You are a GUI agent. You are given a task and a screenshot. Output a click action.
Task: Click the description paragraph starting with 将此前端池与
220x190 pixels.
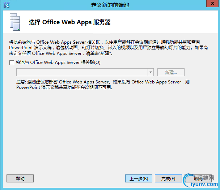[108, 48]
